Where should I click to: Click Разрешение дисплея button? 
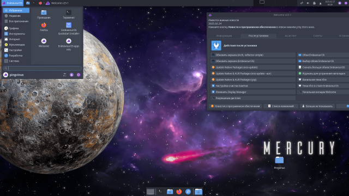point(253,98)
